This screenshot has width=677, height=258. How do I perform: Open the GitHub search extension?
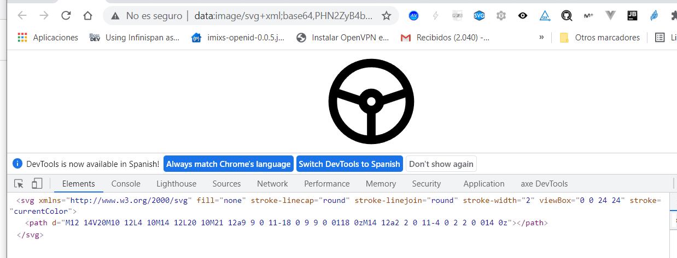pos(567,16)
